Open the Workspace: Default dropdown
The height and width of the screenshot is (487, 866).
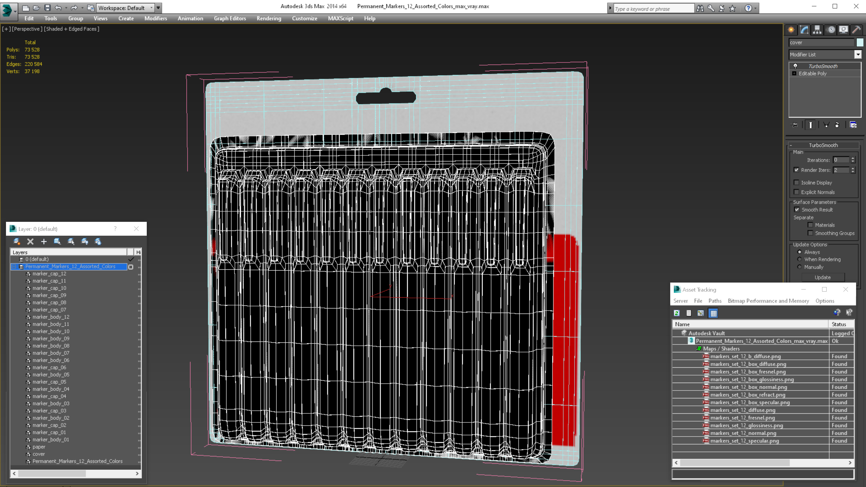click(125, 8)
